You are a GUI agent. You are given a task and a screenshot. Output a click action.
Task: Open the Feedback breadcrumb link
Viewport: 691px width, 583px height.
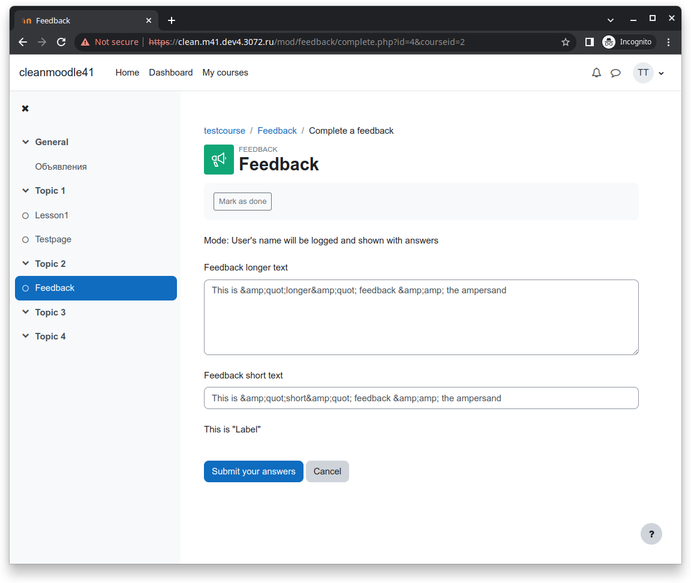[x=277, y=131]
